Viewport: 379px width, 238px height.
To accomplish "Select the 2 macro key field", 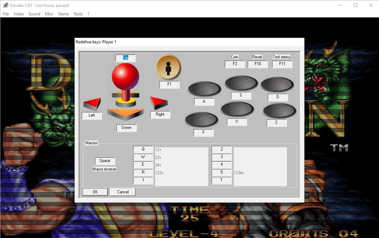I will click(x=221, y=149).
